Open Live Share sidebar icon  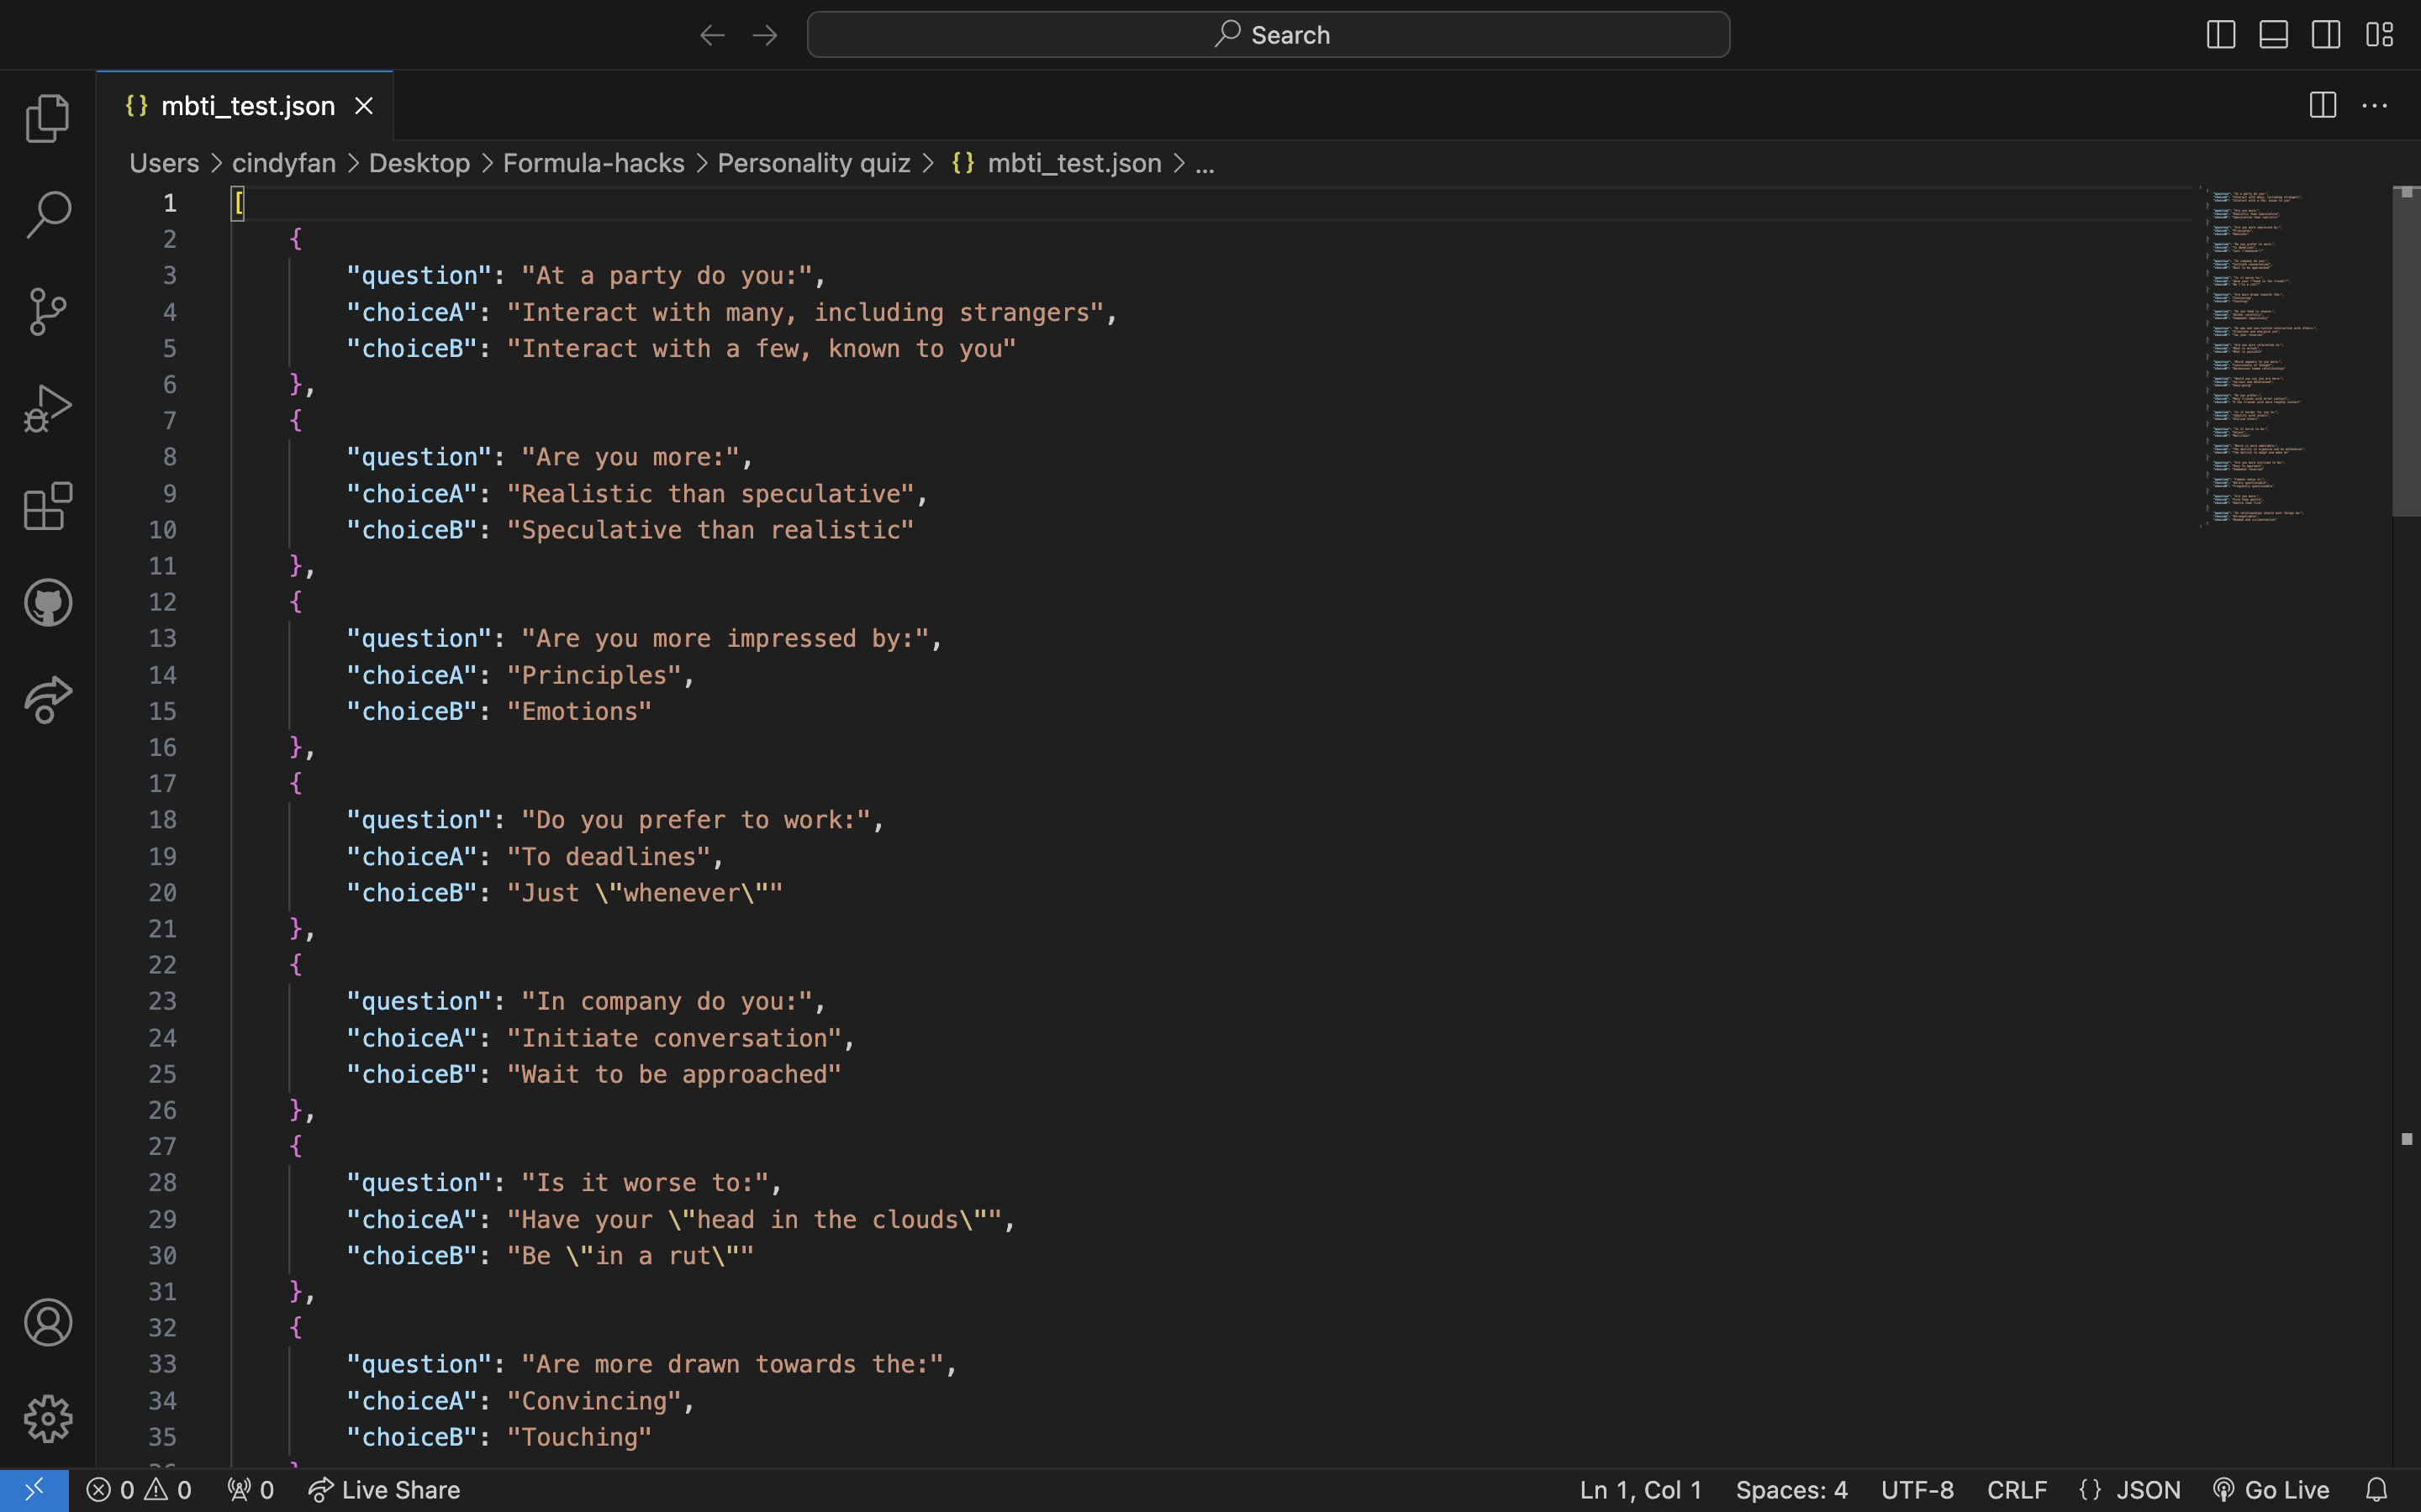(47, 699)
